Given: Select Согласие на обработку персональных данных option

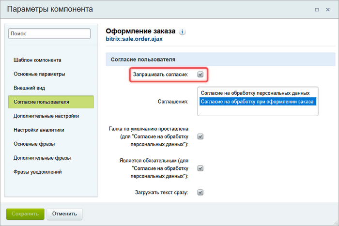Looking at the screenshot, I should 255,92.
